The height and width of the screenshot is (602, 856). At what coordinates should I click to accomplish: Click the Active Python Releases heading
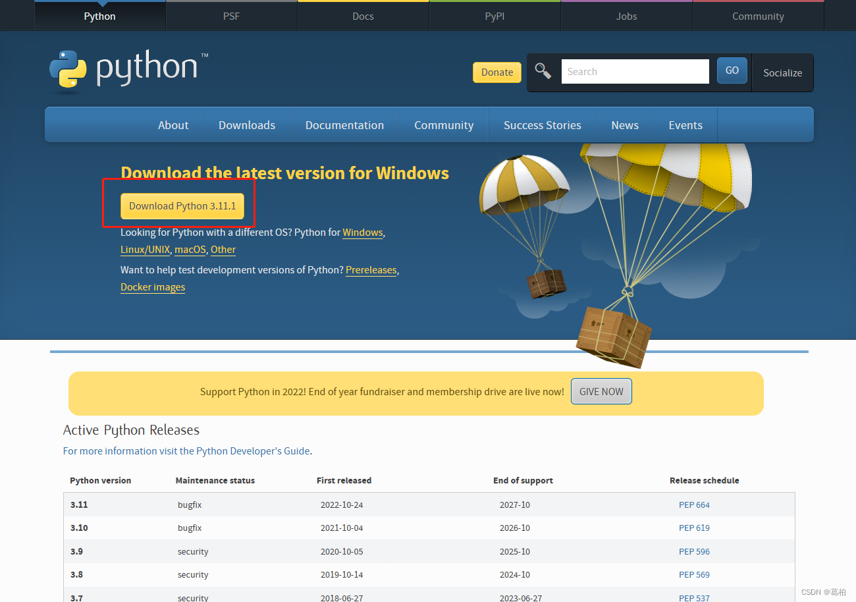pyautogui.click(x=131, y=430)
